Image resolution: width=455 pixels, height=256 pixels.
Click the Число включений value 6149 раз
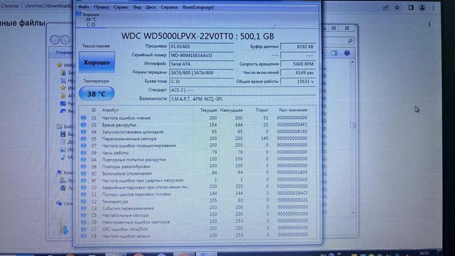[298, 72]
